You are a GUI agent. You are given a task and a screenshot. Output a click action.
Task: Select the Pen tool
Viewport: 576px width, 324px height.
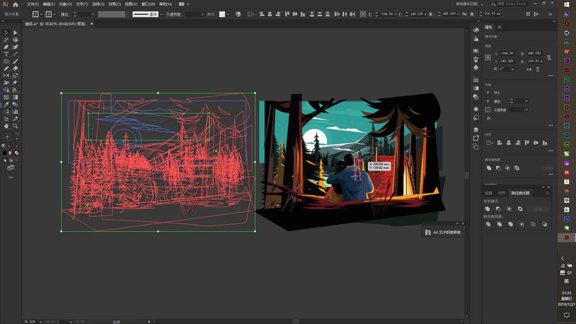point(6,47)
